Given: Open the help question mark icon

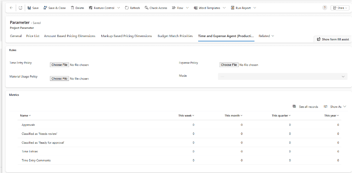Looking at the screenshot, I should pos(325,7).
